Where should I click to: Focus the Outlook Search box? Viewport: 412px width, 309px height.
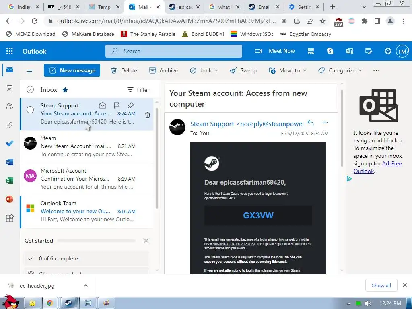174,51
